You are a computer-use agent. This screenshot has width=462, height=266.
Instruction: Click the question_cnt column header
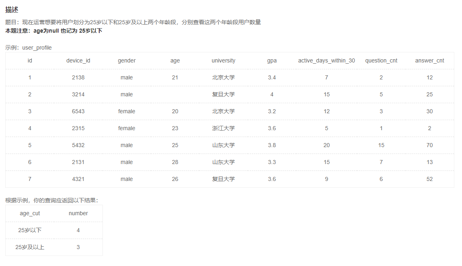pyautogui.click(x=381, y=60)
